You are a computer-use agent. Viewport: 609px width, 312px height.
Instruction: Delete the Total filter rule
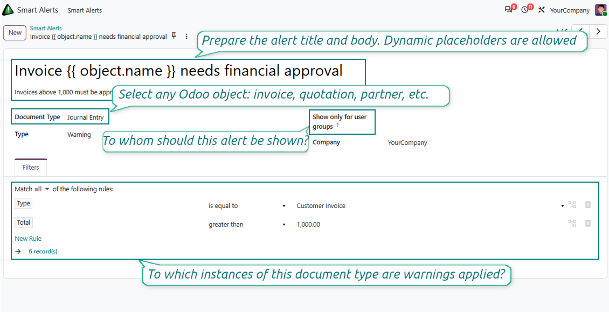pos(588,223)
